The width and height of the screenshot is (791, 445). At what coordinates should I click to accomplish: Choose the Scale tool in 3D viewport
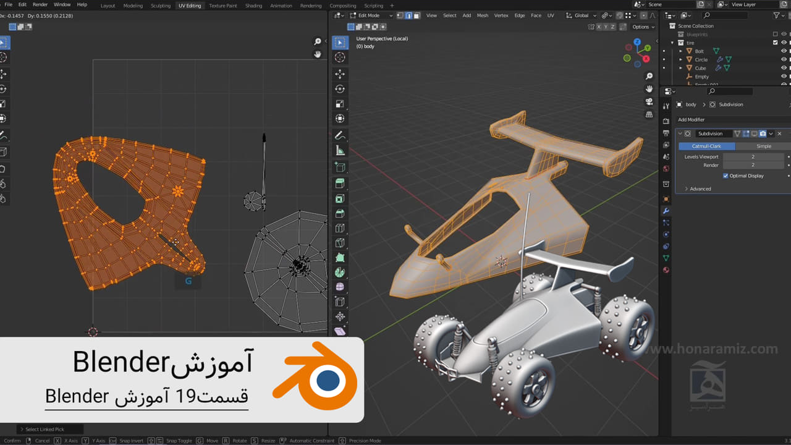pyautogui.click(x=340, y=104)
